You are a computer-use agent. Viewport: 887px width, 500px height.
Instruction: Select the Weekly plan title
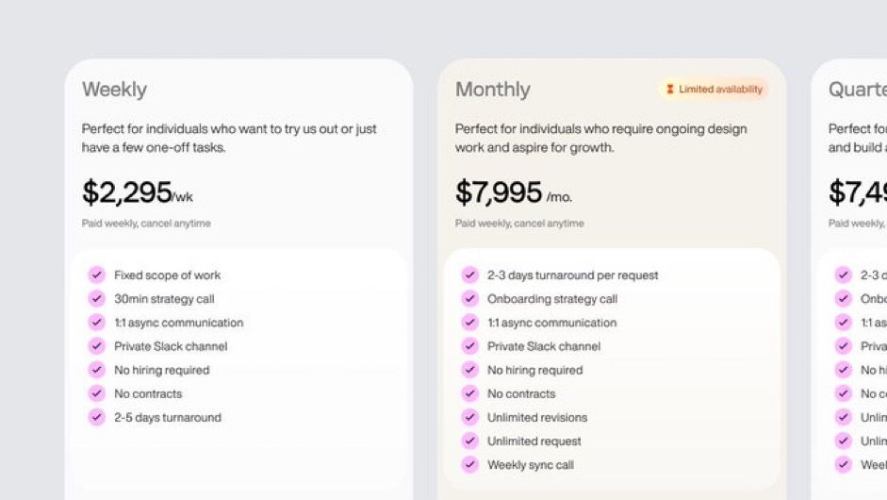114,90
